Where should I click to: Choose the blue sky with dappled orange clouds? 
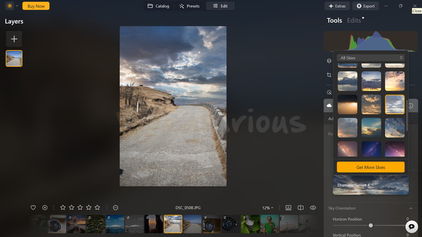click(394, 128)
